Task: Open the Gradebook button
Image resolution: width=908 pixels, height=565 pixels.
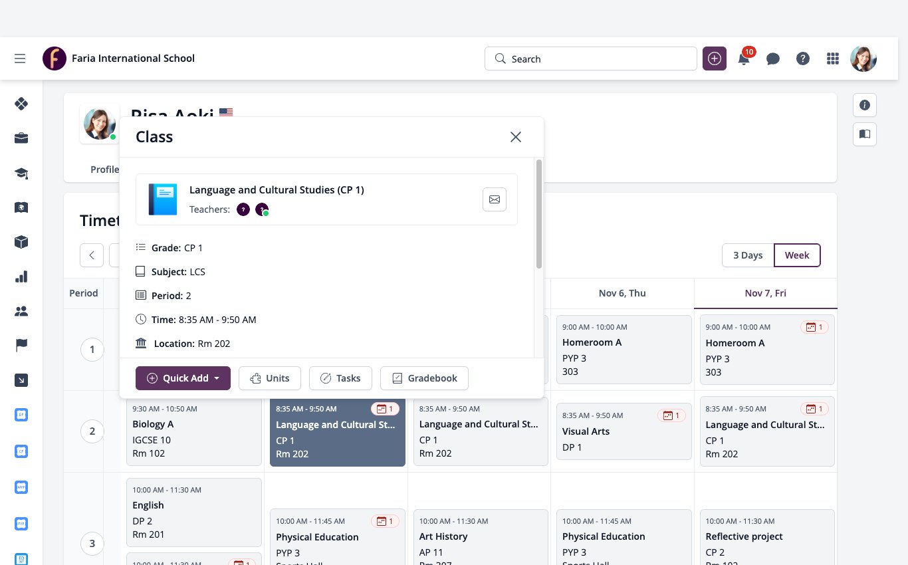Action: pyautogui.click(x=424, y=378)
